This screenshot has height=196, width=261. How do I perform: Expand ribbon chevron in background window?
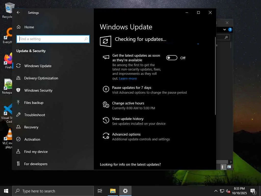click(225, 30)
